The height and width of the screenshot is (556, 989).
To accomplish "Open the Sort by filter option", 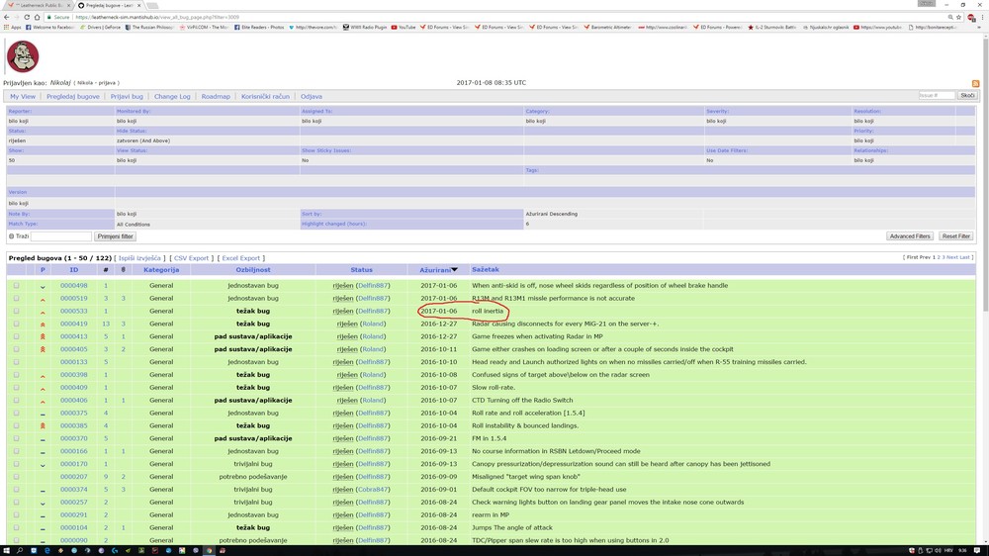I will pos(313,214).
